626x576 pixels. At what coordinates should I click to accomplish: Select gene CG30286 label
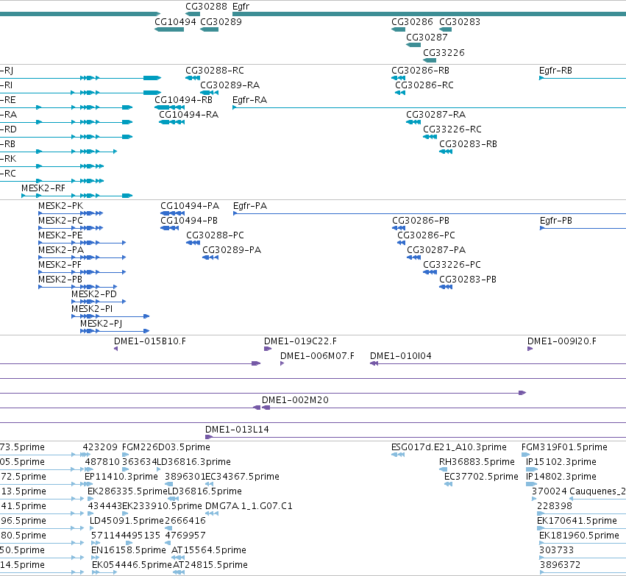coord(412,21)
